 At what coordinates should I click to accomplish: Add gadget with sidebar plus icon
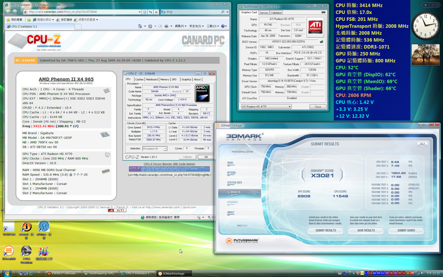426,5
